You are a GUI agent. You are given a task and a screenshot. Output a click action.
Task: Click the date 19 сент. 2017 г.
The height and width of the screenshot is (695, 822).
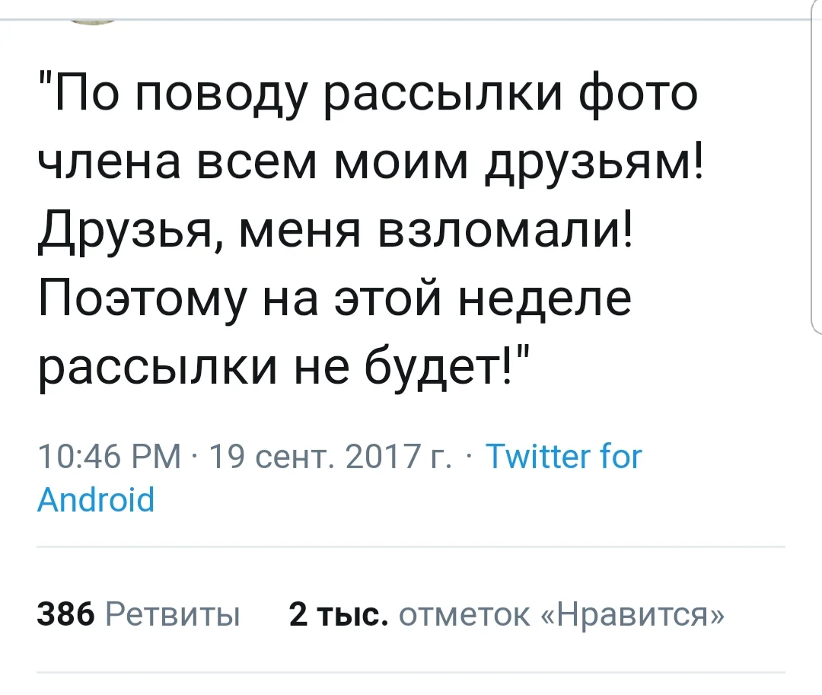pyautogui.click(x=333, y=458)
